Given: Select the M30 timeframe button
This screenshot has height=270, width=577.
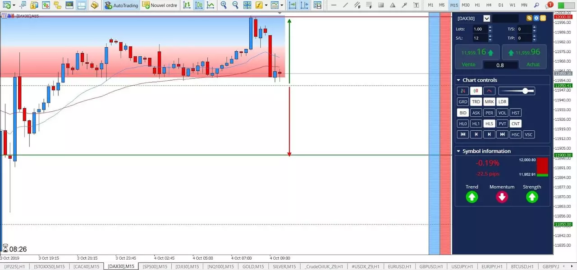Looking at the screenshot, I should (x=466, y=5).
